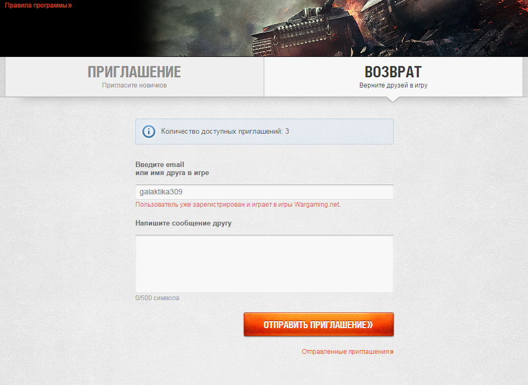Focus the friend email or name field
The width and height of the screenshot is (528, 385).
coord(264,192)
